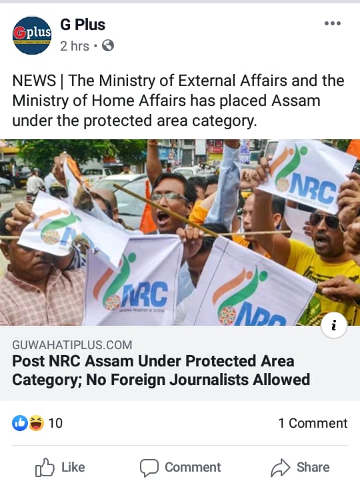The width and height of the screenshot is (360, 483).
Task: Click the Share button label
Action: click(313, 467)
